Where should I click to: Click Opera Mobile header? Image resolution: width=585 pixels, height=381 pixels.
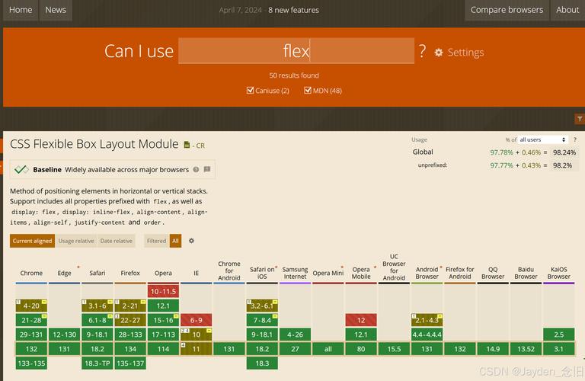pos(361,273)
